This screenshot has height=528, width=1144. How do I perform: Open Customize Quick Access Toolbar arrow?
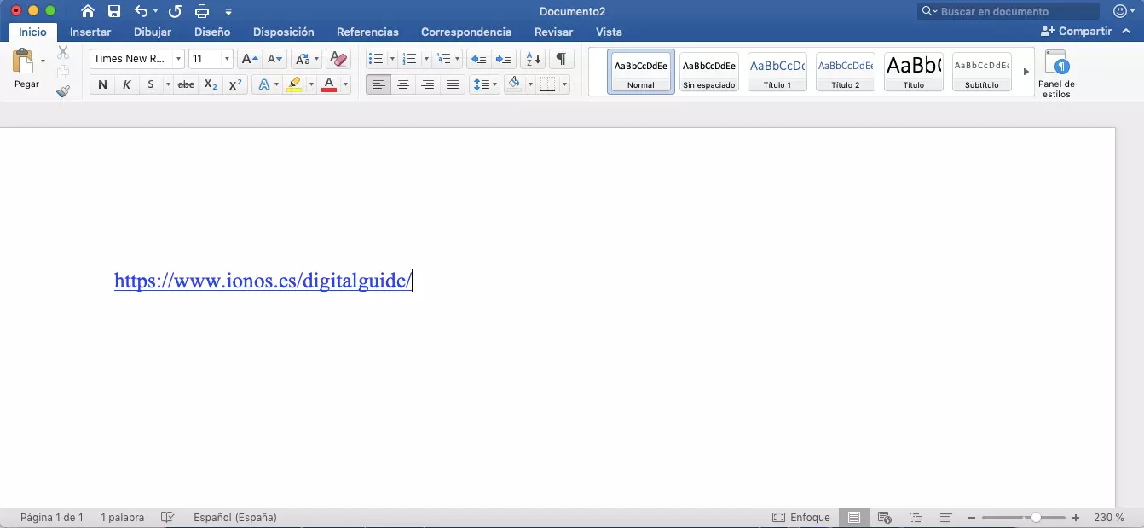pos(228,12)
